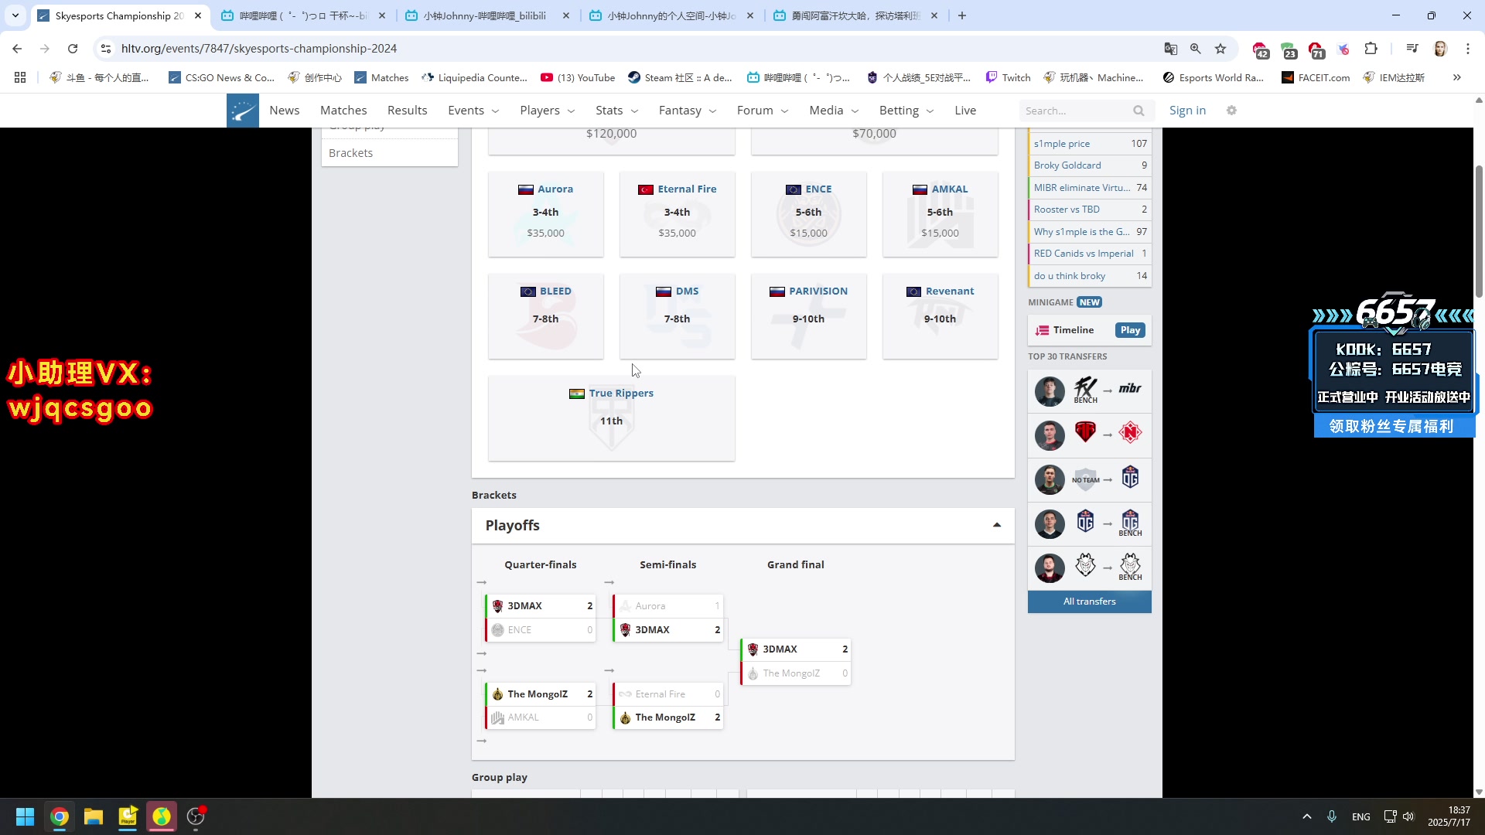The width and height of the screenshot is (1485, 835).
Task: Expand the Media dropdown menu
Action: [834, 111]
